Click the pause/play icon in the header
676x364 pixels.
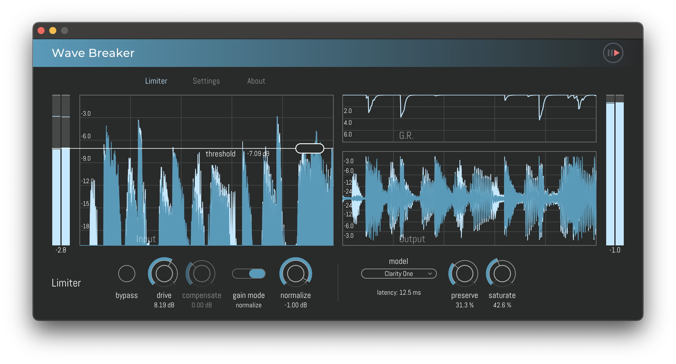(613, 53)
